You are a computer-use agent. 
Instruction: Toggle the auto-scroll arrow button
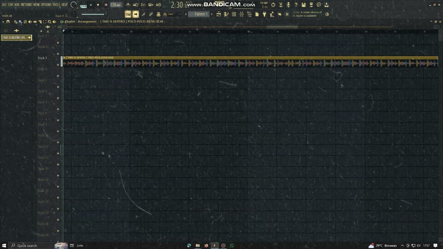[136, 14]
